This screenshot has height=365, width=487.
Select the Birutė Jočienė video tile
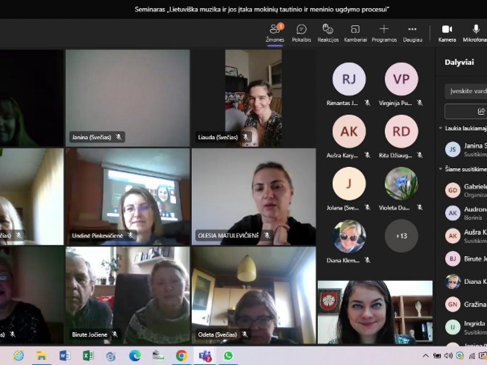[x=127, y=295]
